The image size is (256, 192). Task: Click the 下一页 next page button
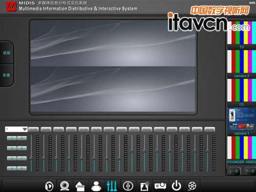click(249, 171)
